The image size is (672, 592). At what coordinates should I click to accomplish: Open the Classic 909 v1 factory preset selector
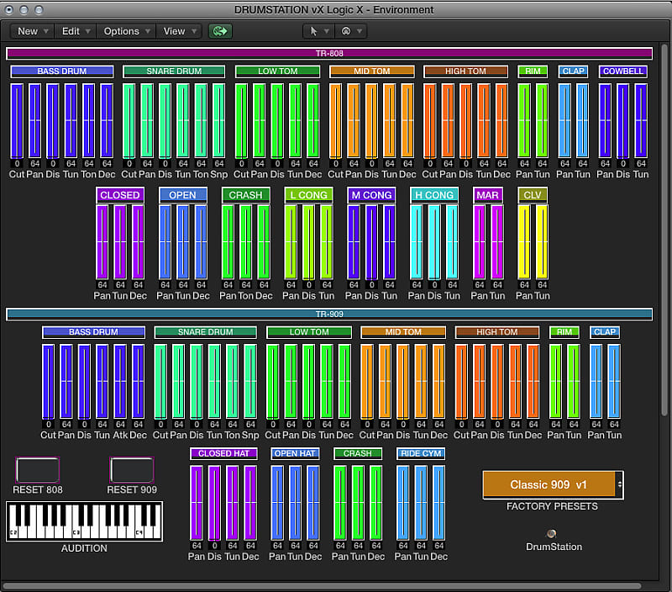click(544, 485)
